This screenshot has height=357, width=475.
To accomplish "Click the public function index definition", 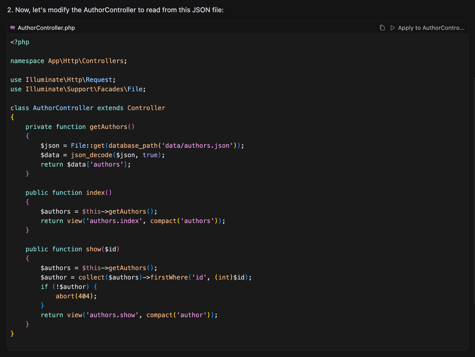I will [x=68, y=192].
